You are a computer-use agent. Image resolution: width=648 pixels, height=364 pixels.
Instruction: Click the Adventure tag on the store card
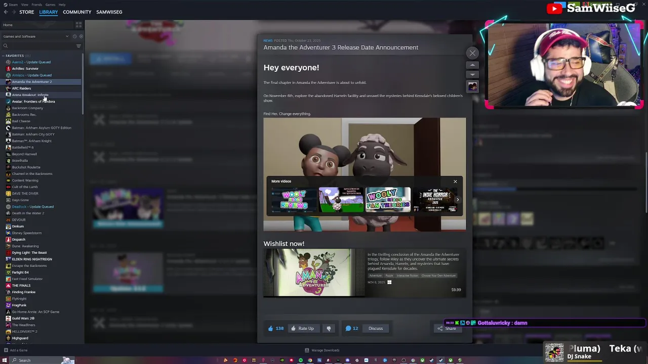tap(375, 276)
